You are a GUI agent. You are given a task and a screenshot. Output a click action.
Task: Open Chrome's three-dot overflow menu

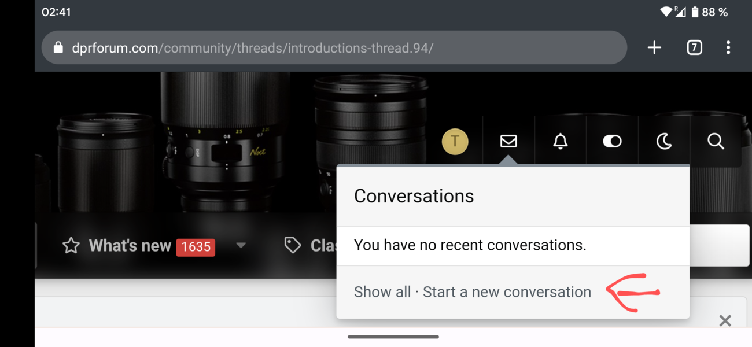tap(728, 47)
